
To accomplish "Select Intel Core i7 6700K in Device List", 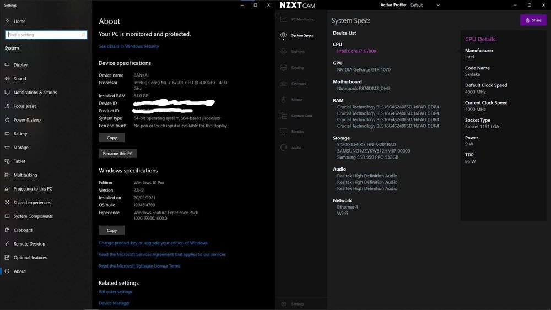I will (x=356, y=51).
